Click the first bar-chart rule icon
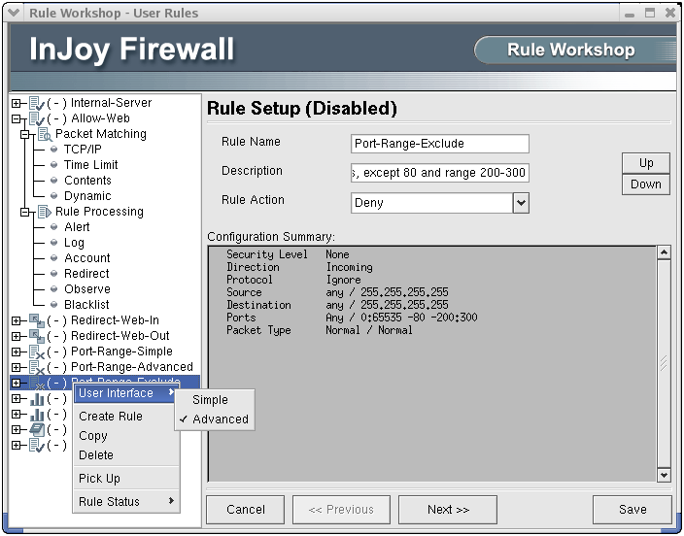Viewport: 684px width, 536px height. 37,399
